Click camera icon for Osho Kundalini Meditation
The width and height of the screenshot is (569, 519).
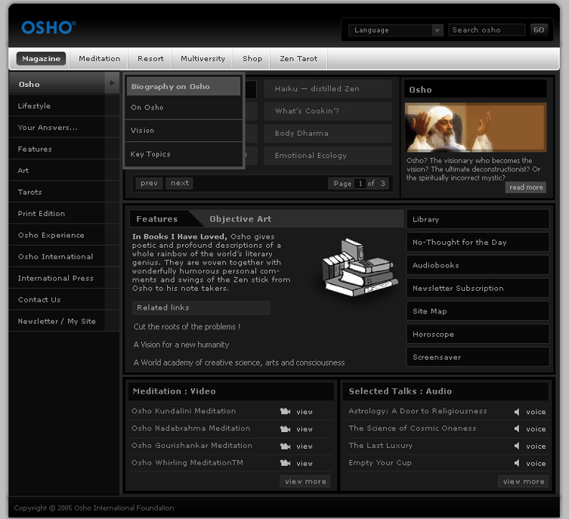pyautogui.click(x=285, y=411)
